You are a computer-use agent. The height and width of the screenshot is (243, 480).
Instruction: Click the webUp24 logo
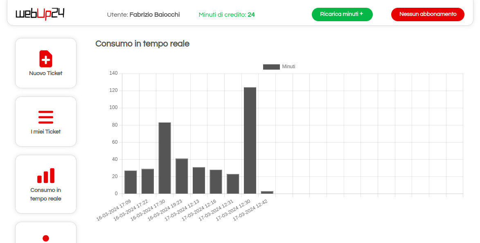[x=40, y=14]
